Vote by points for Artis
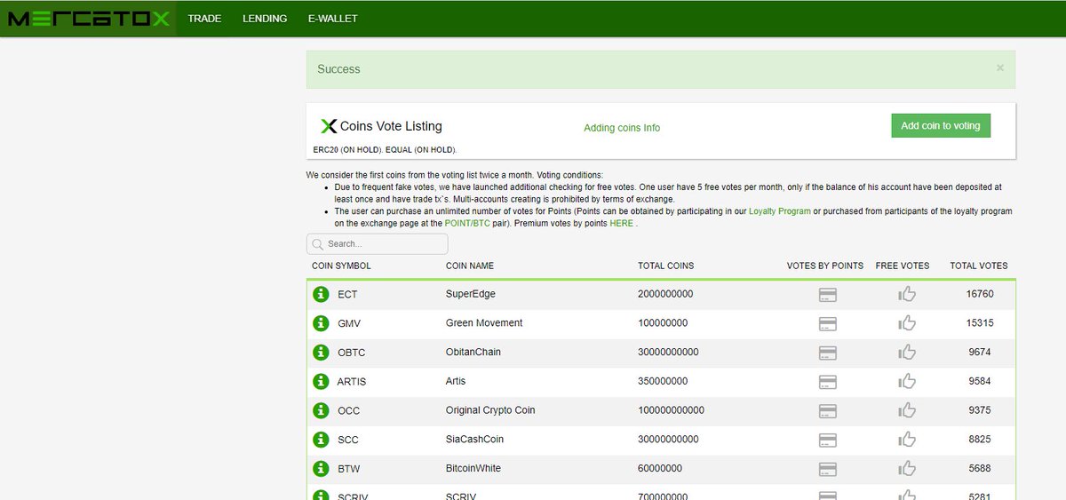This screenshot has height=500, width=1066. tap(827, 382)
